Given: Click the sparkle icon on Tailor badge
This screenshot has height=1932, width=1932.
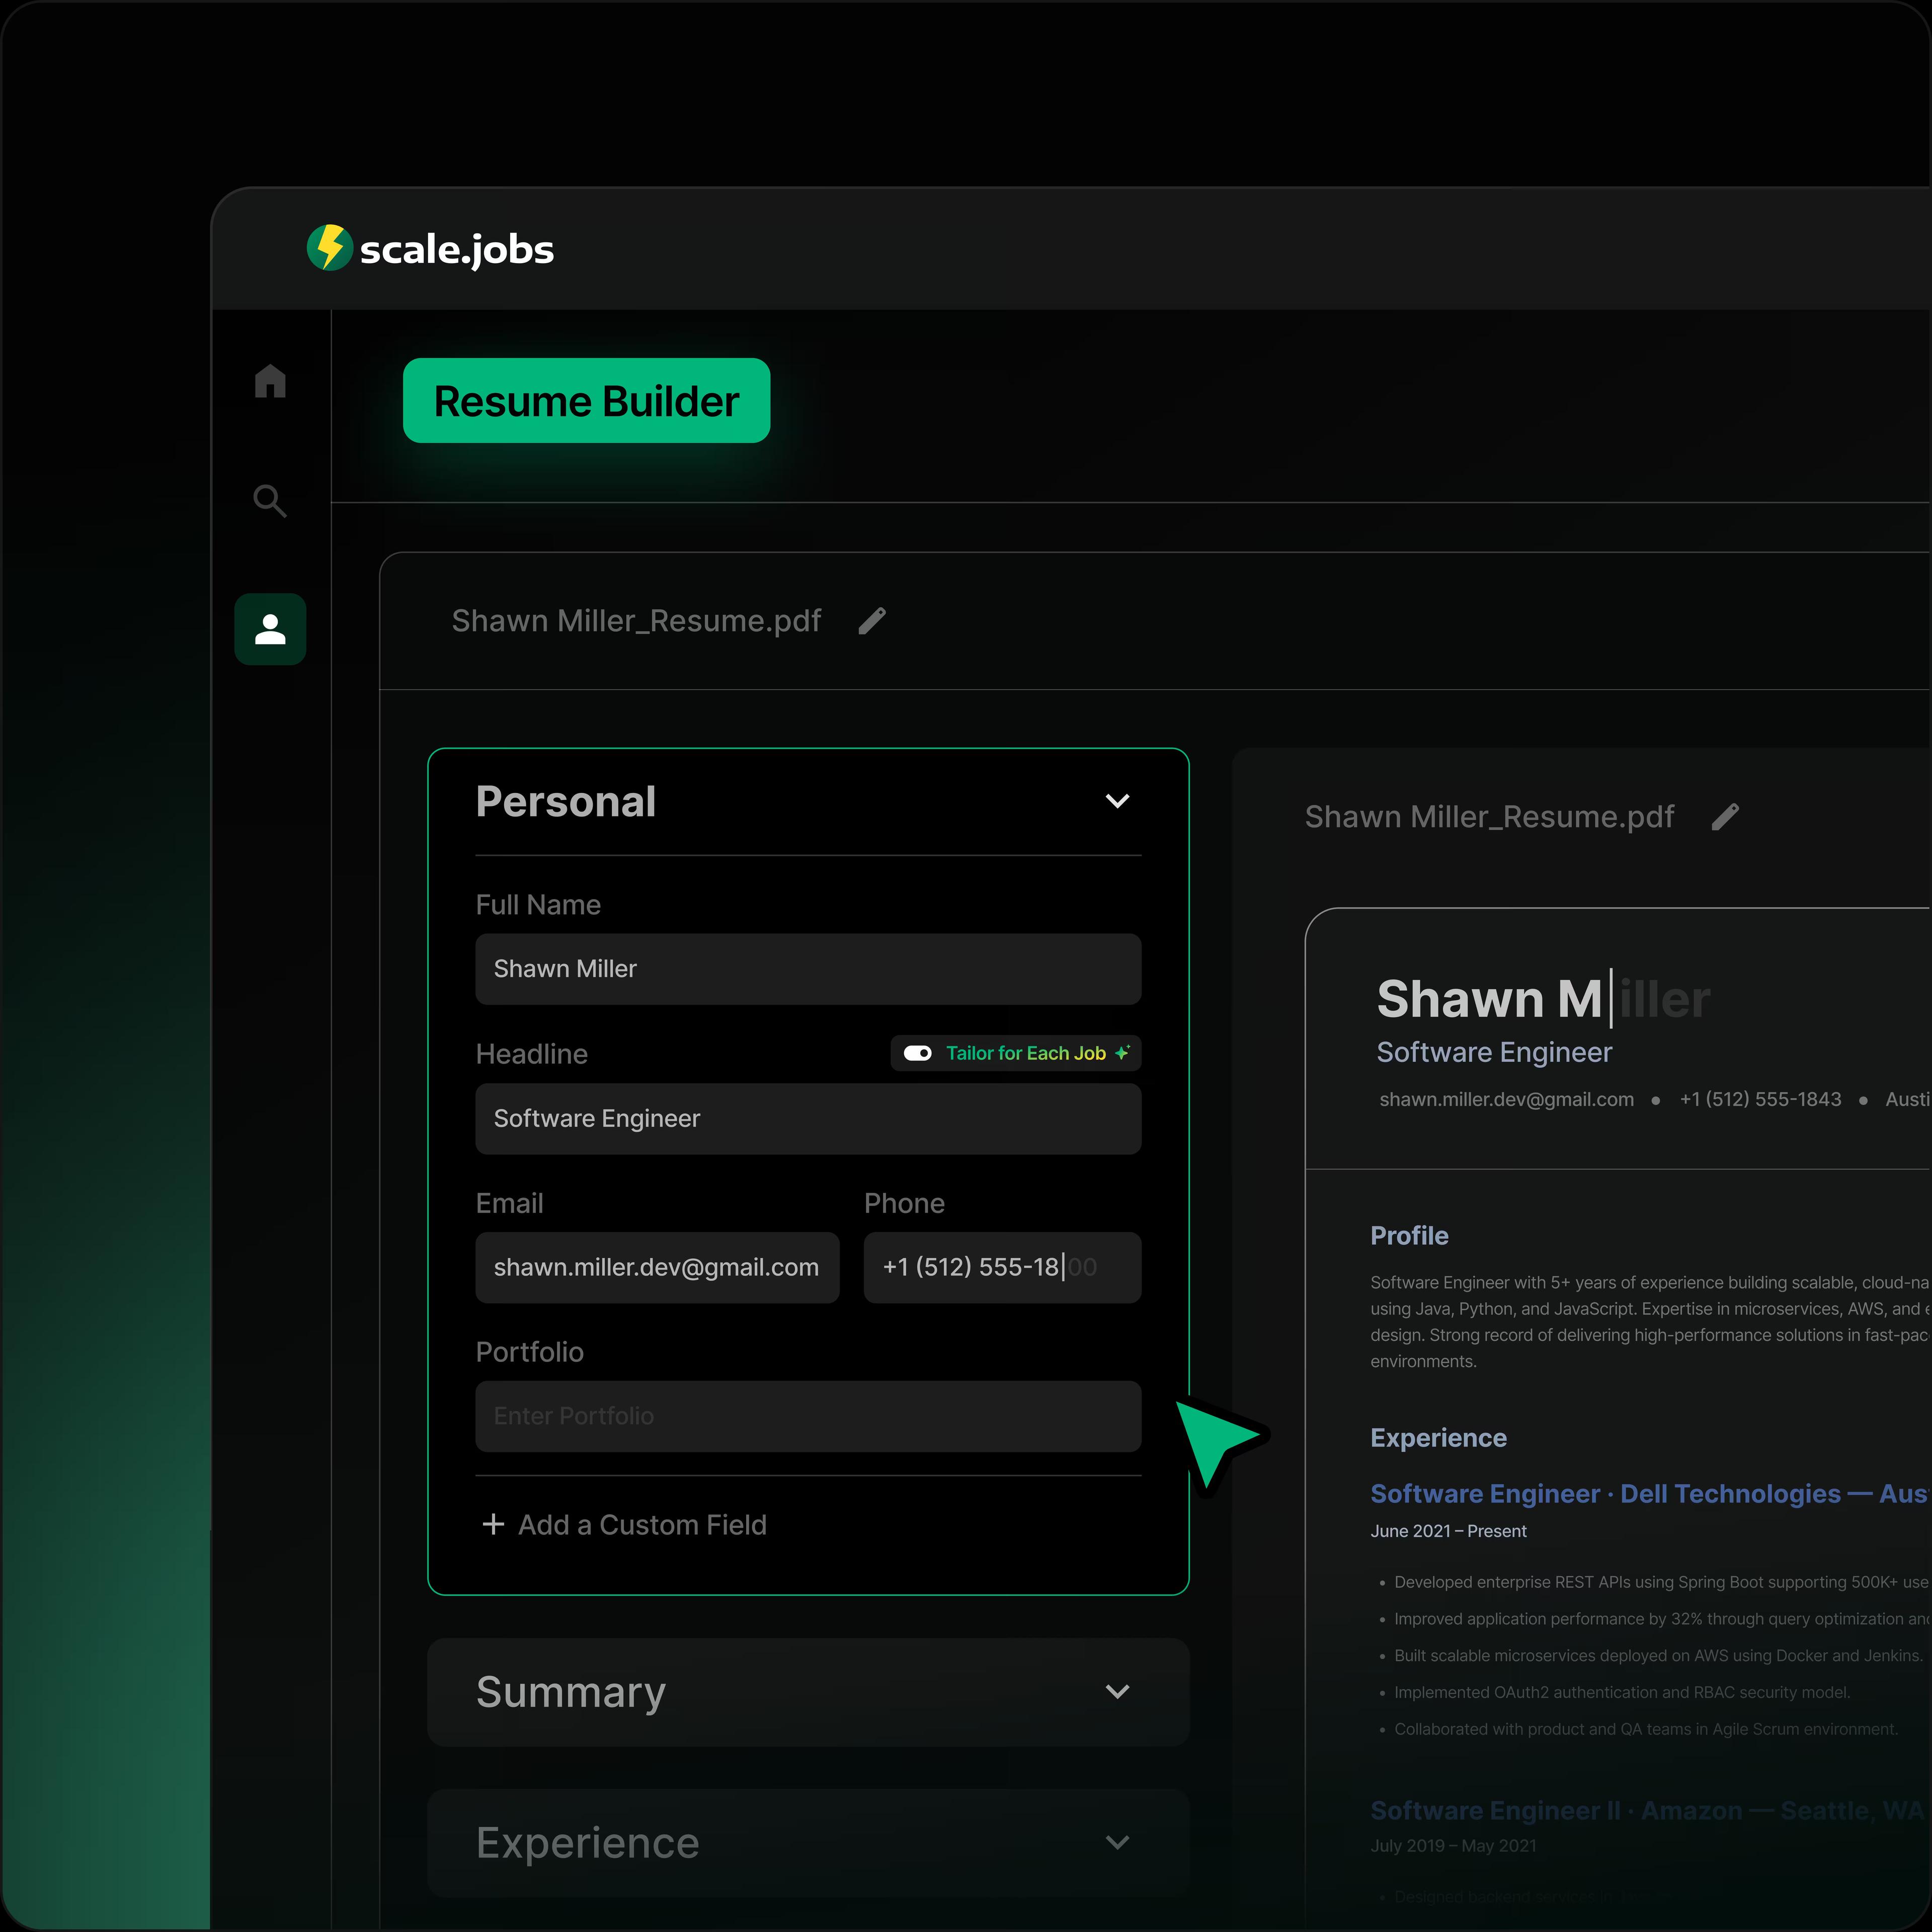Looking at the screenshot, I should (1123, 1053).
